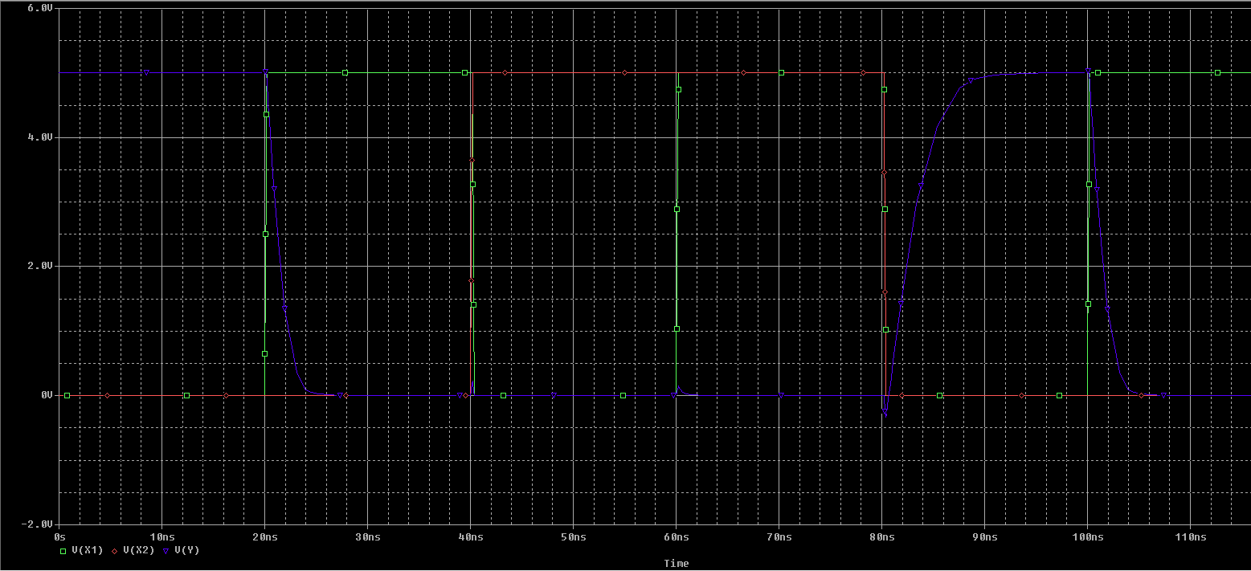Click the blue triangle V(Y) legend symbol
Screen dimensions: 1251x571
166,550
